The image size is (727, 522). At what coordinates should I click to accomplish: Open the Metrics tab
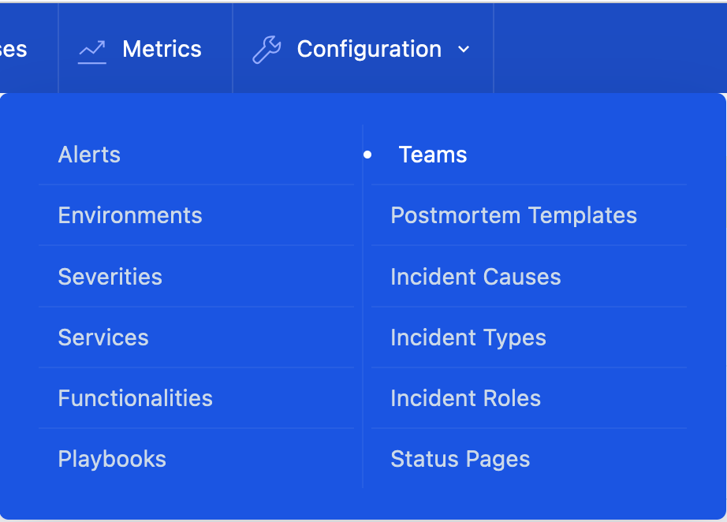coord(162,50)
